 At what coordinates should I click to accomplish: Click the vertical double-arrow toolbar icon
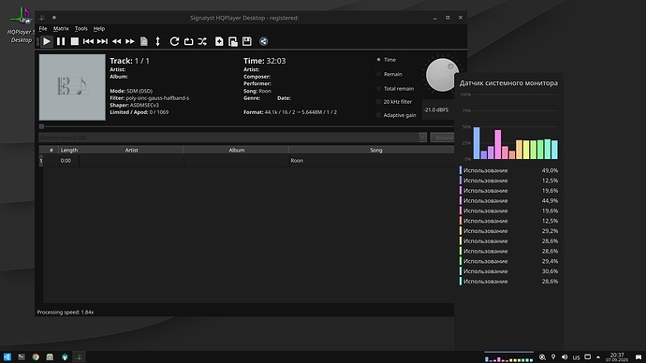pos(157,41)
